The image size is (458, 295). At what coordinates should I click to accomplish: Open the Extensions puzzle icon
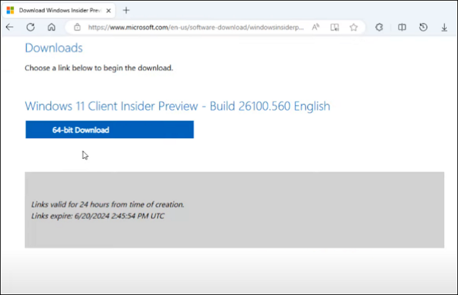click(x=379, y=27)
